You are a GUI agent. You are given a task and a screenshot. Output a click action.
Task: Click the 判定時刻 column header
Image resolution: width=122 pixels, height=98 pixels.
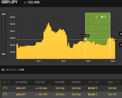tap(76, 82)
